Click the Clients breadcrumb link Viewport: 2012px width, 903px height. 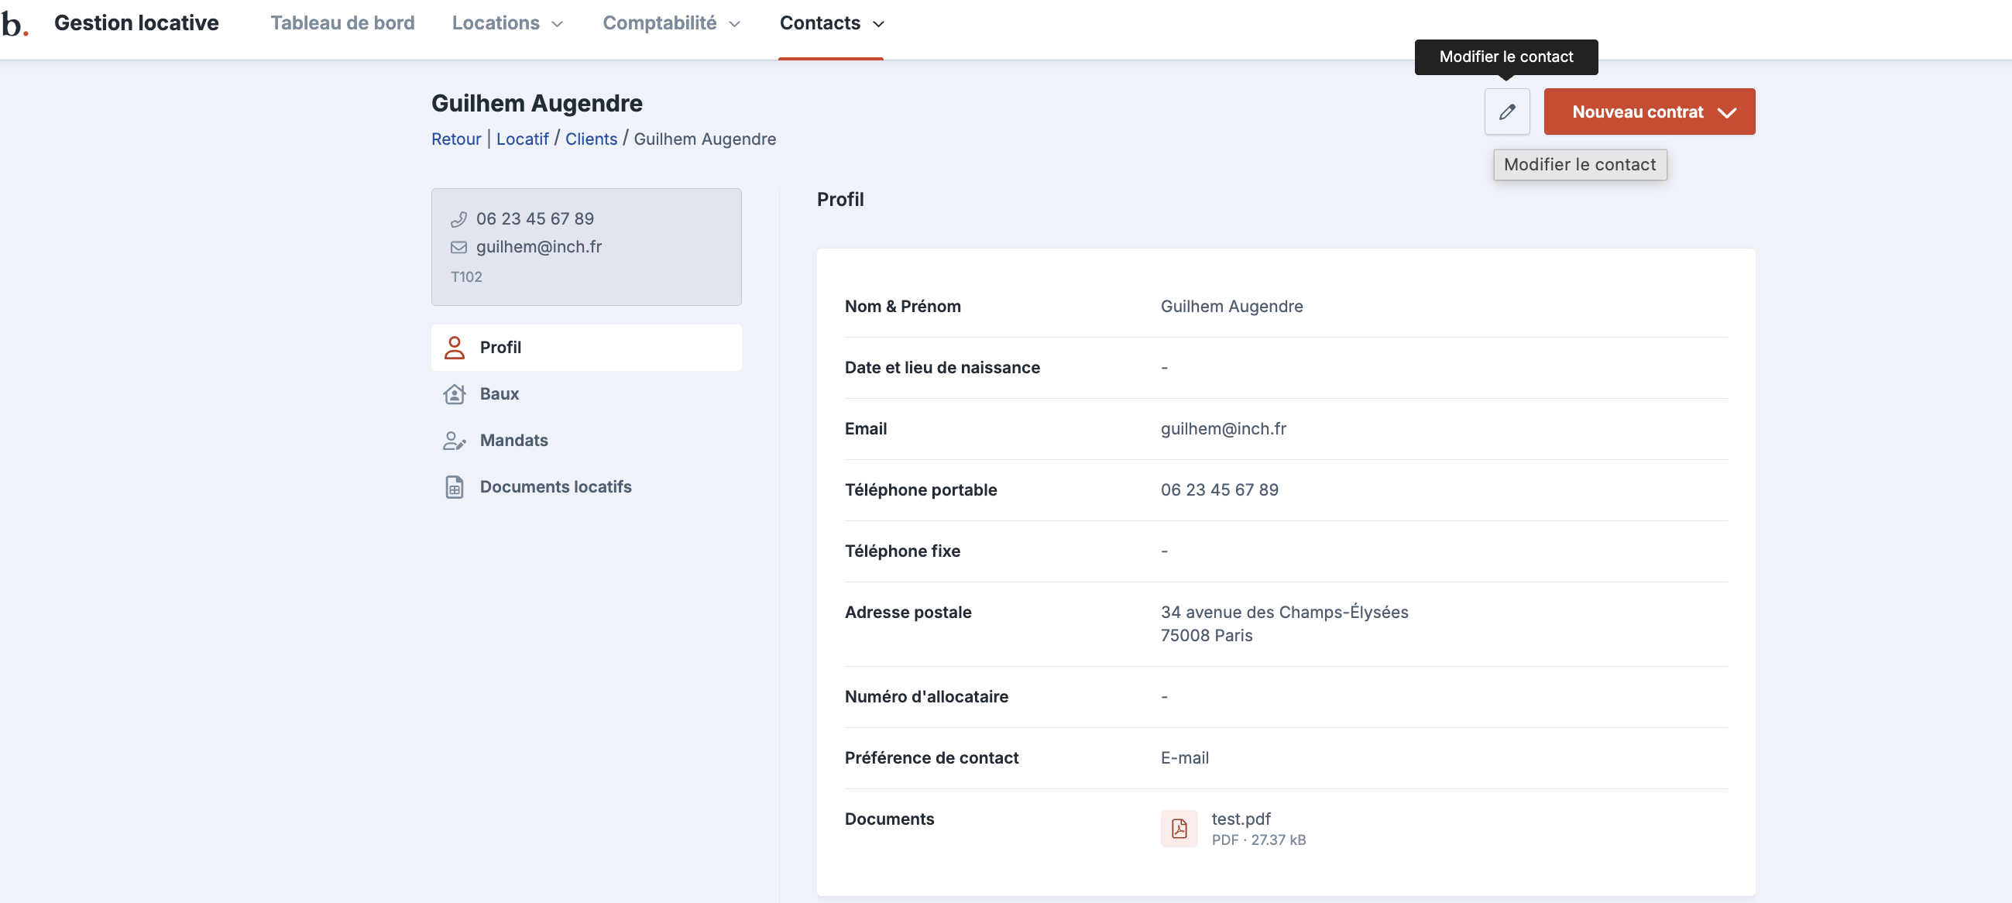590,139
